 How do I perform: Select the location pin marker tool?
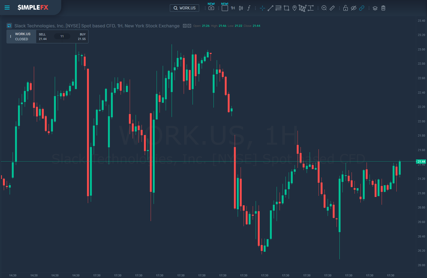click(x=295, y=8)
